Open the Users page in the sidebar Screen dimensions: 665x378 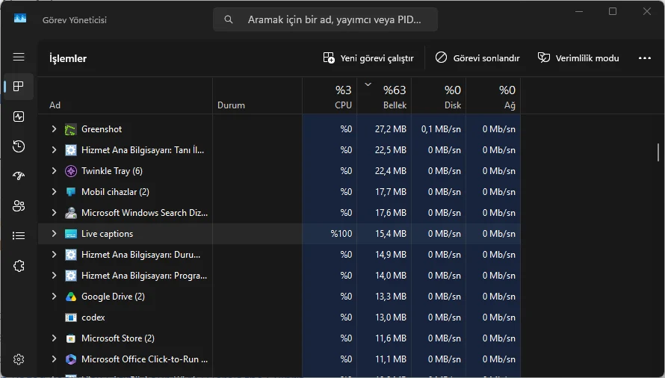(x=19, y=206)
